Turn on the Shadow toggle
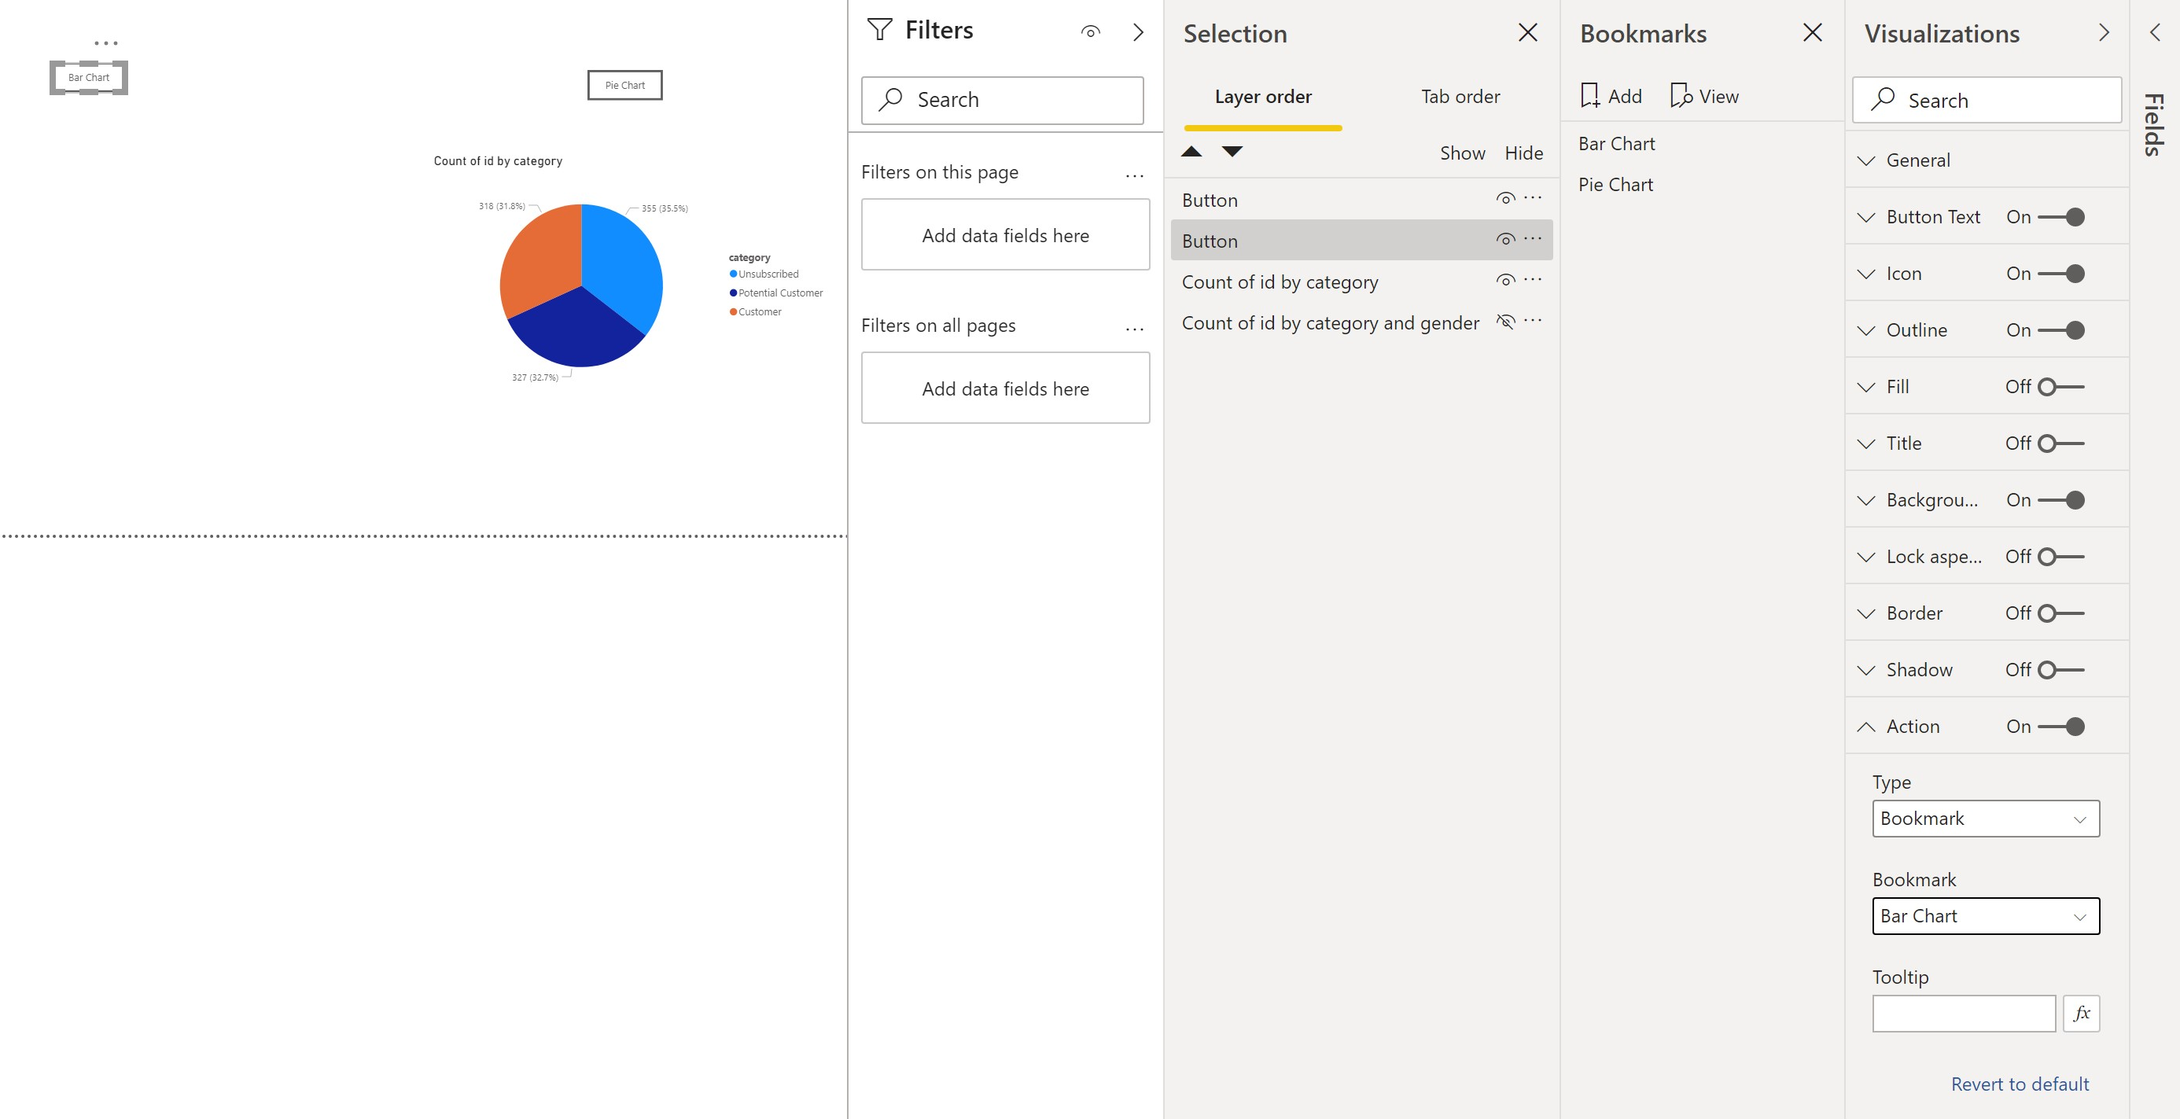This screenshot has height=1119, width=2180. pyautogui.click(x=2060, y=669)
